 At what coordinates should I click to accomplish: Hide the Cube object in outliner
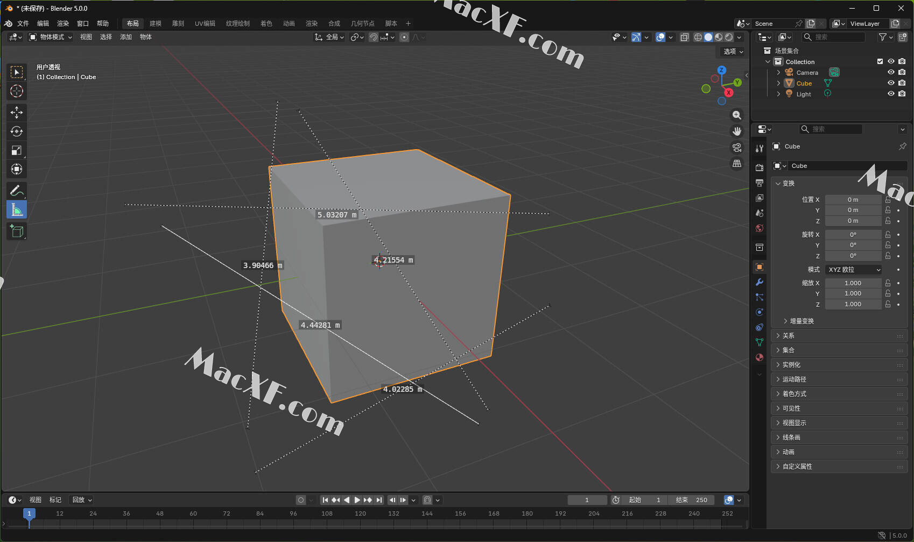click(891, 83)
